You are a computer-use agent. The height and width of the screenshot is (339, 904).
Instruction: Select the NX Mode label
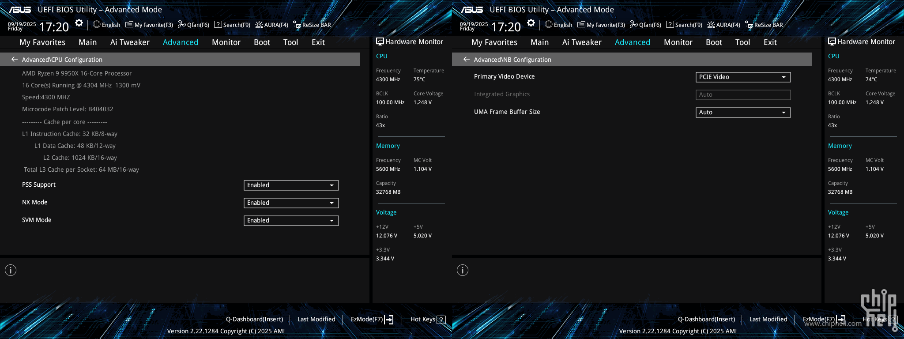35,202
